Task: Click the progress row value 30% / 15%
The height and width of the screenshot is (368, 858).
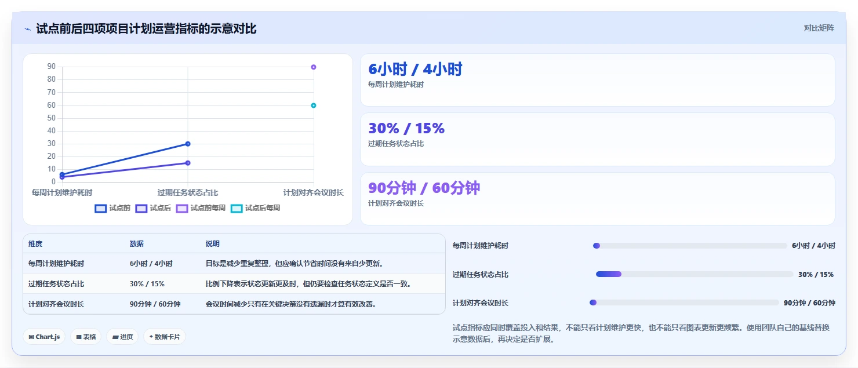Action: coord(816,275)
